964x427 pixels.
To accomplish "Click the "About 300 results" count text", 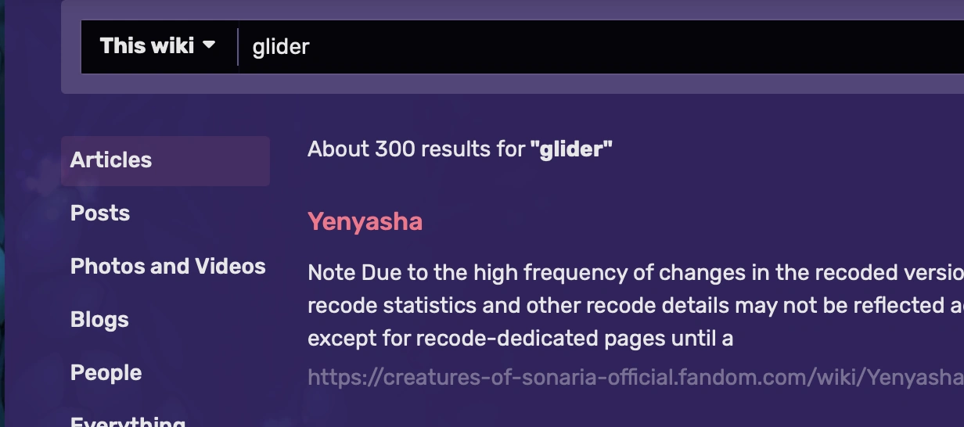I will tap(415, 149).
